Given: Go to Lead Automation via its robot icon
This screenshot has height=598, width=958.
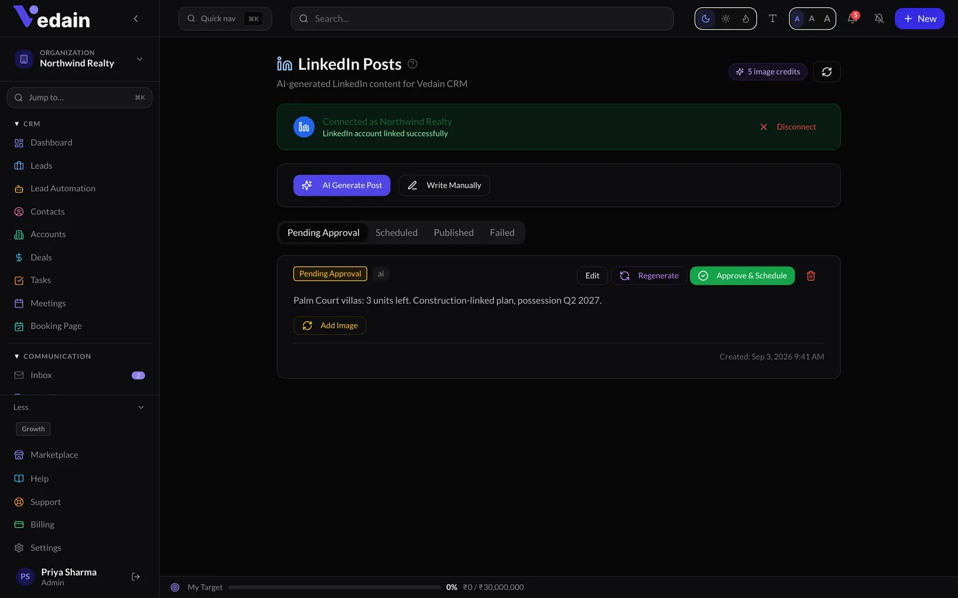Looking at the screenshot, I should coord(19,189).
